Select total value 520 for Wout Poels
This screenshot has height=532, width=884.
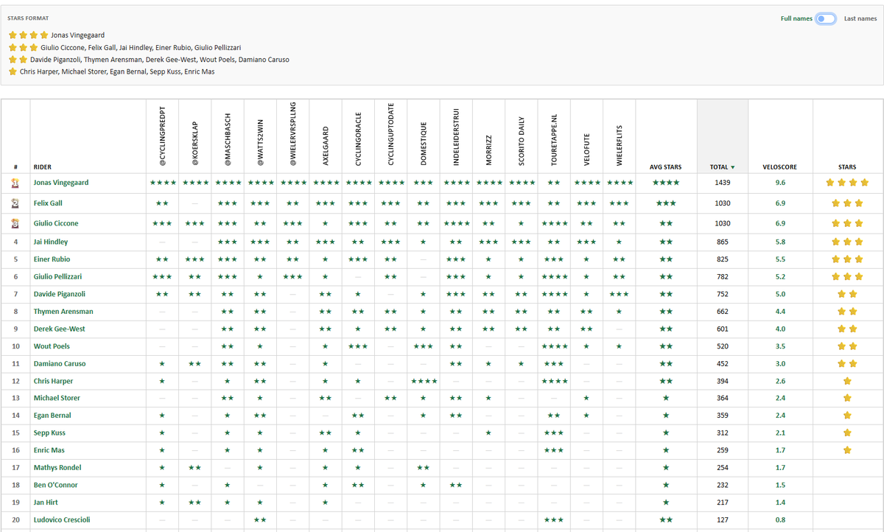click(723, 346)
